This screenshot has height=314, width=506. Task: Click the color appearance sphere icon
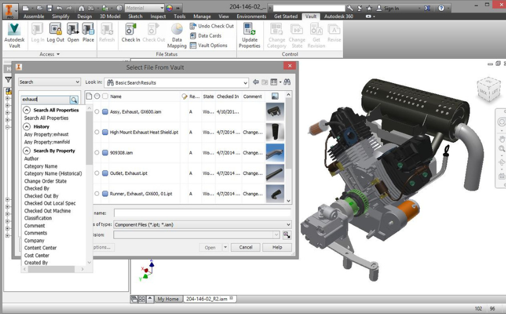tap(169, 8)
